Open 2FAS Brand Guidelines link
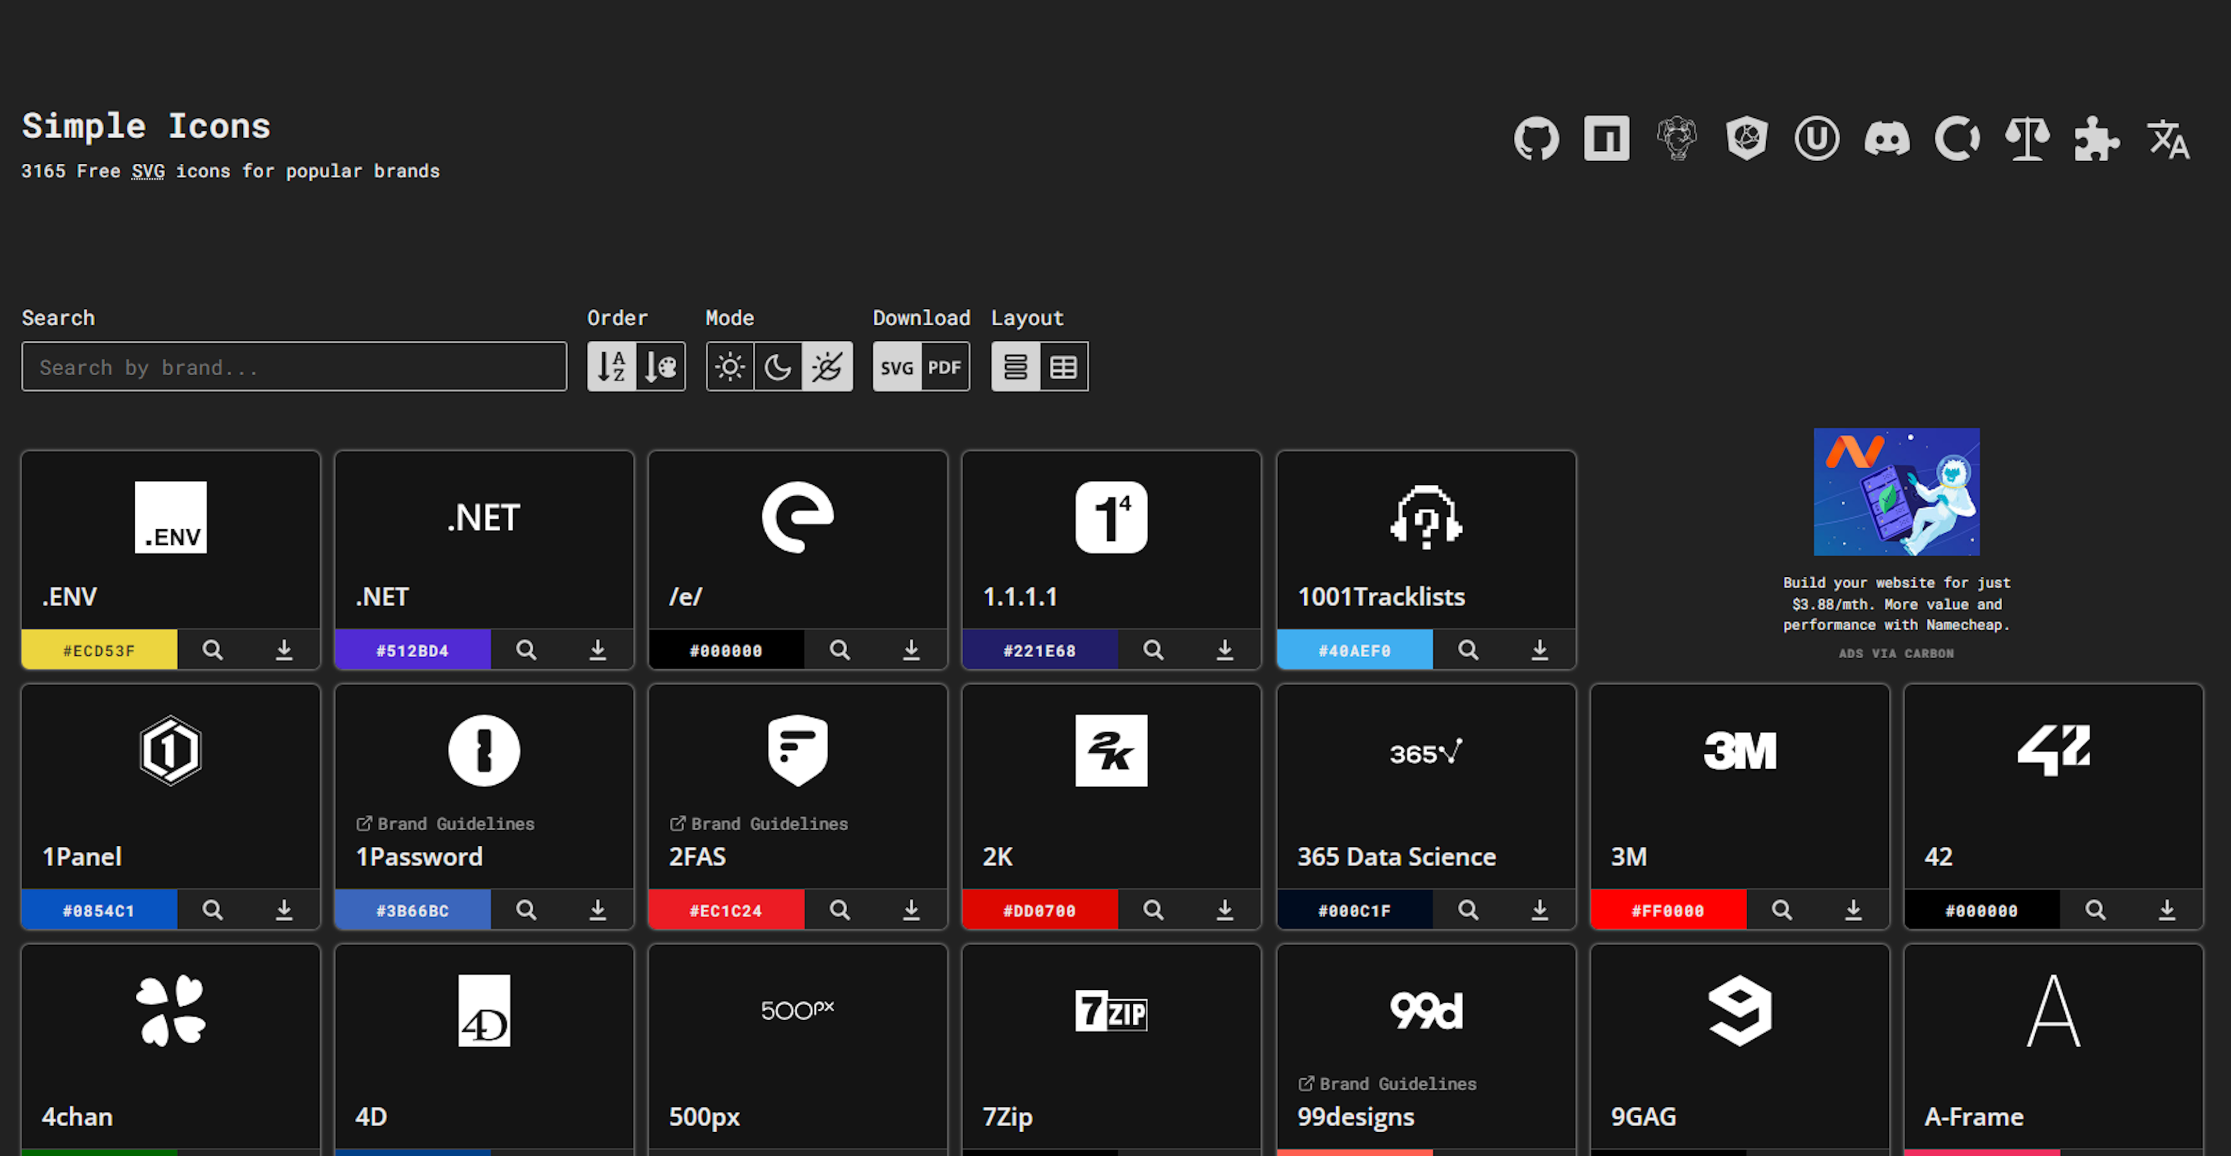This screenshot has width=2231, height=1156. point(759,824)
